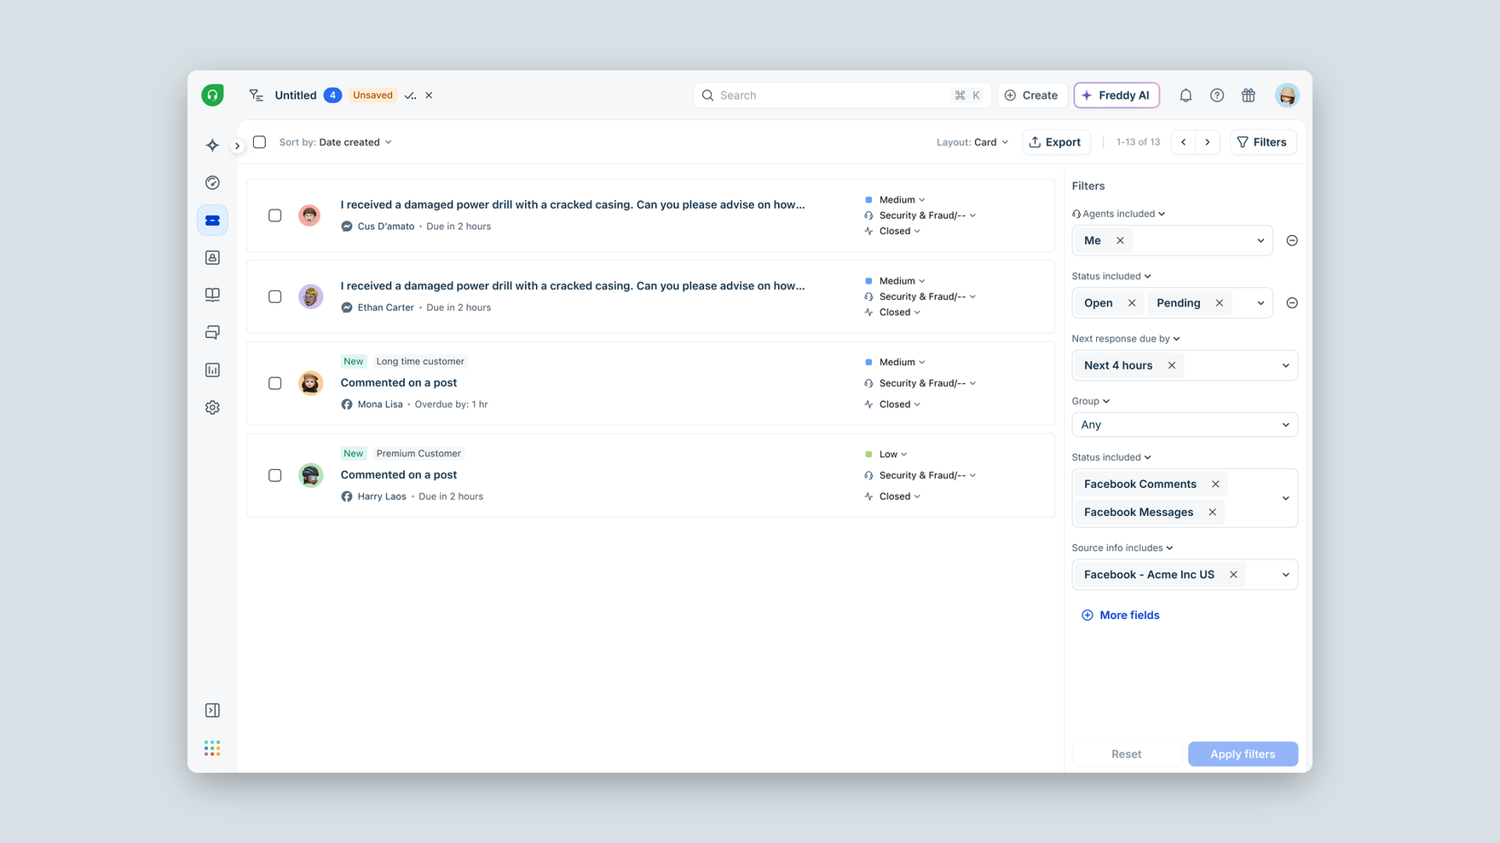Image resolution: width=1500 pixels, height=843 pixels.
Task: Open the Conversations chat icon in sidebar
Action: pos(212,332)
